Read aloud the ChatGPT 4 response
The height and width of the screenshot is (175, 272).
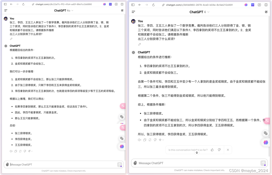[140, 140]
